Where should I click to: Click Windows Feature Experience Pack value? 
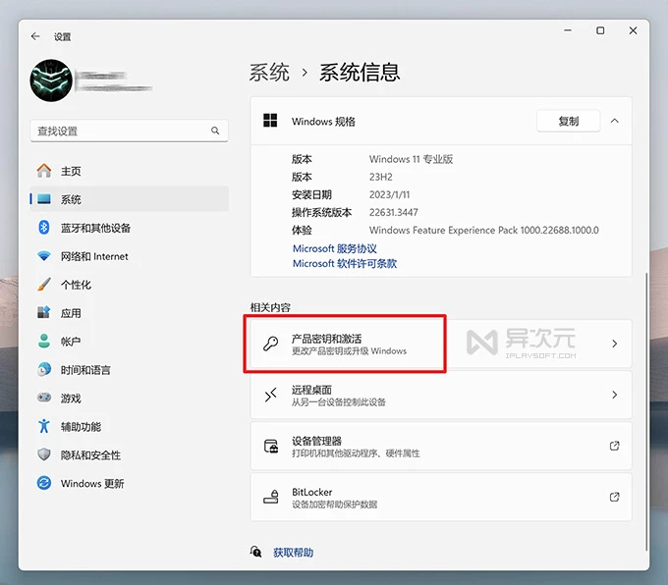pos(484,231)
